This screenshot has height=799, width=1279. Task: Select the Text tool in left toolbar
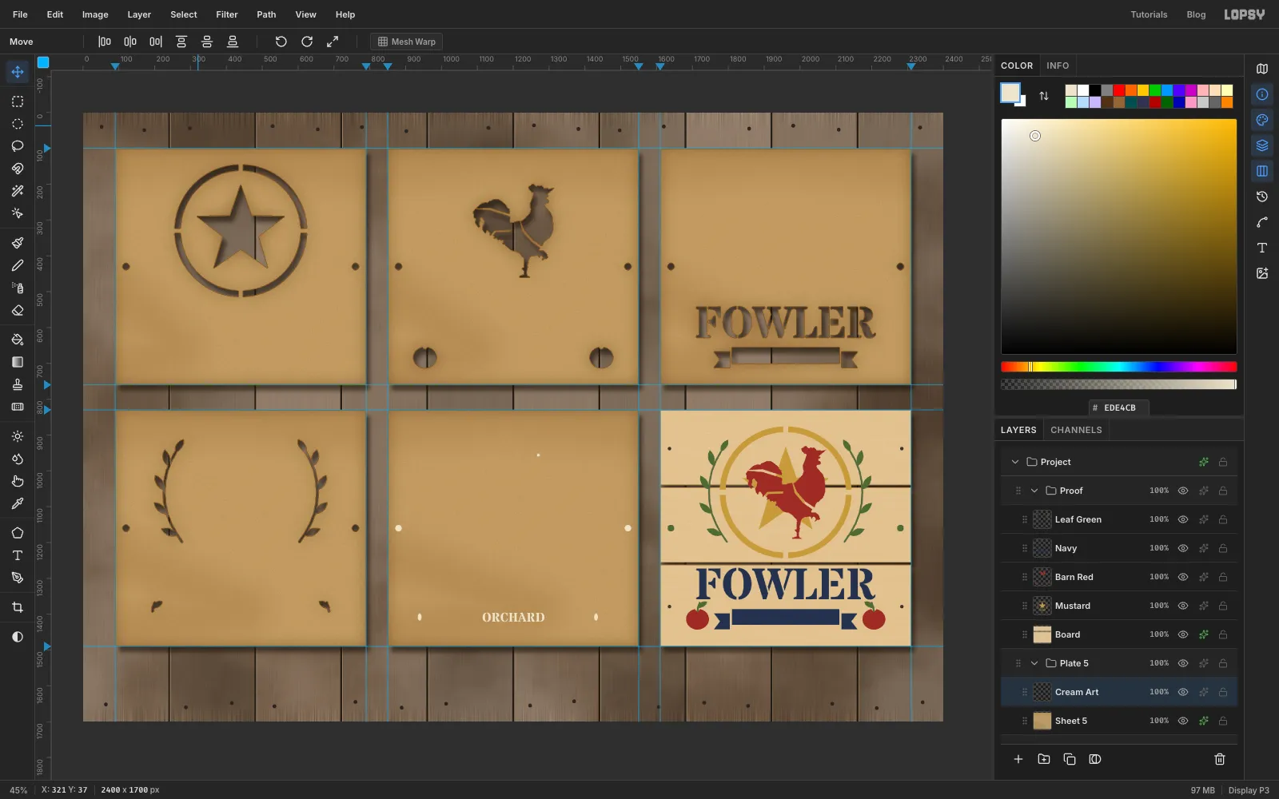18,555
